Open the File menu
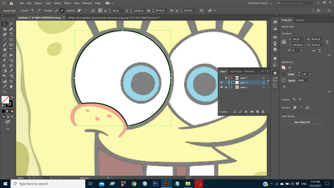The height and width of the screenshot is (188, 334). point(22,3)
